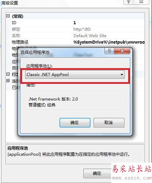Viewport: 152px width, 183px height.
Task: Click the .Net Framework 版本 properties text
Action: pos(53,99)
